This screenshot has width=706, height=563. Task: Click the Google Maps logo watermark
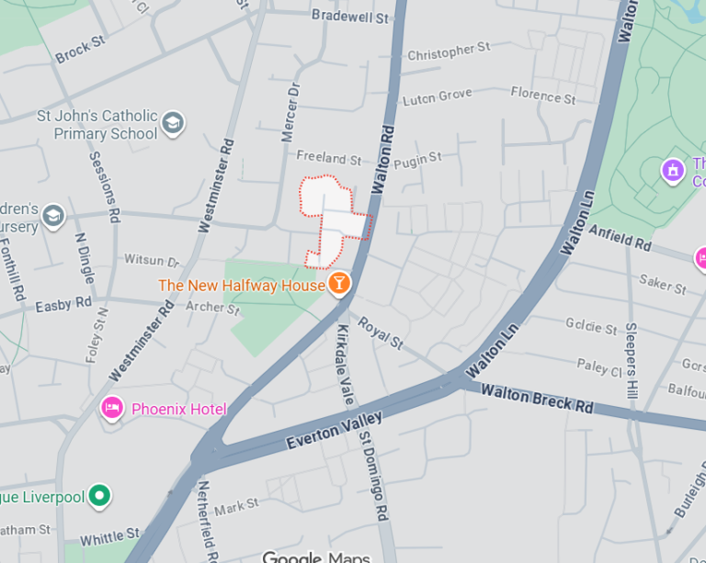[316, 557]
